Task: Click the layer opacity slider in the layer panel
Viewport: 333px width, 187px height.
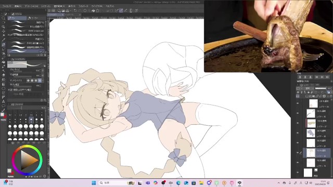Action: click(321, 88)
